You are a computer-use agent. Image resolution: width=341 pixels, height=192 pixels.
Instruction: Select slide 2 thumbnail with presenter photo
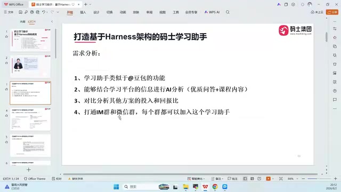[30, 66]
